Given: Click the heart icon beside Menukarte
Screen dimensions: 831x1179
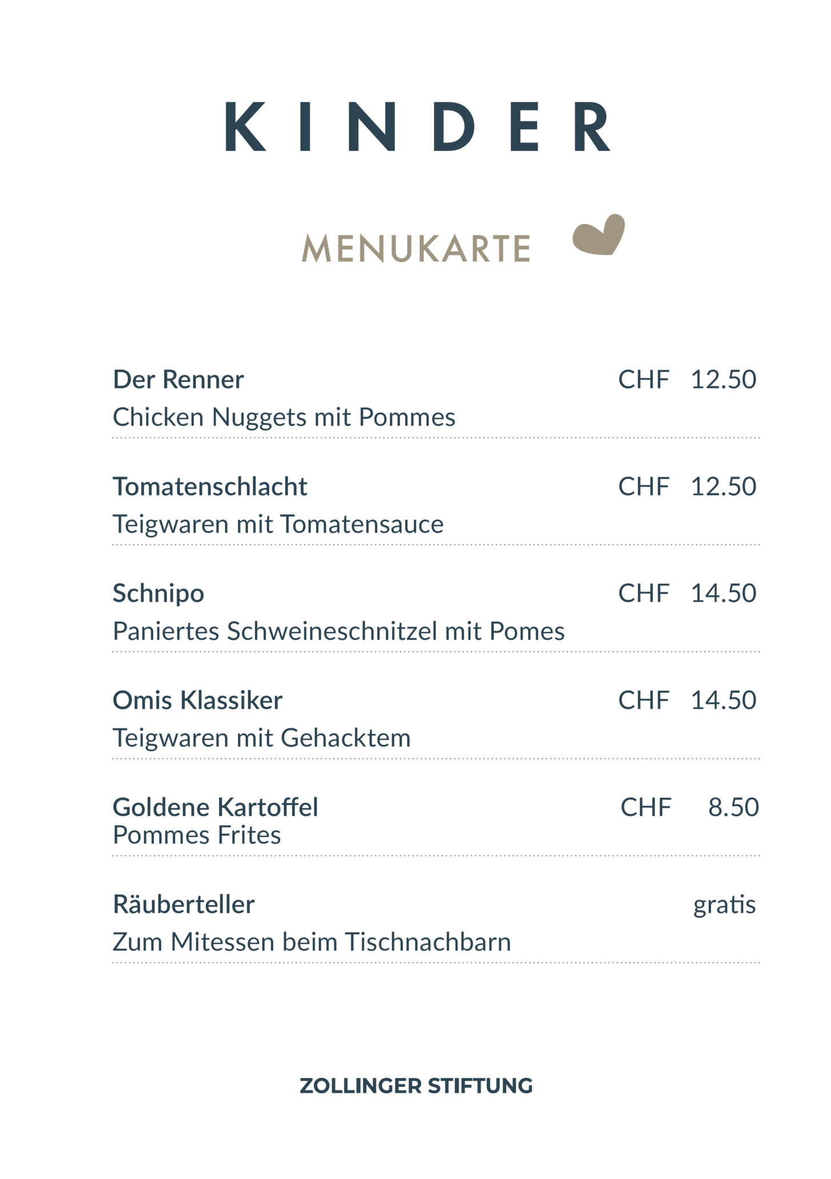Looking at the screenshot, I should pos(598,235).
